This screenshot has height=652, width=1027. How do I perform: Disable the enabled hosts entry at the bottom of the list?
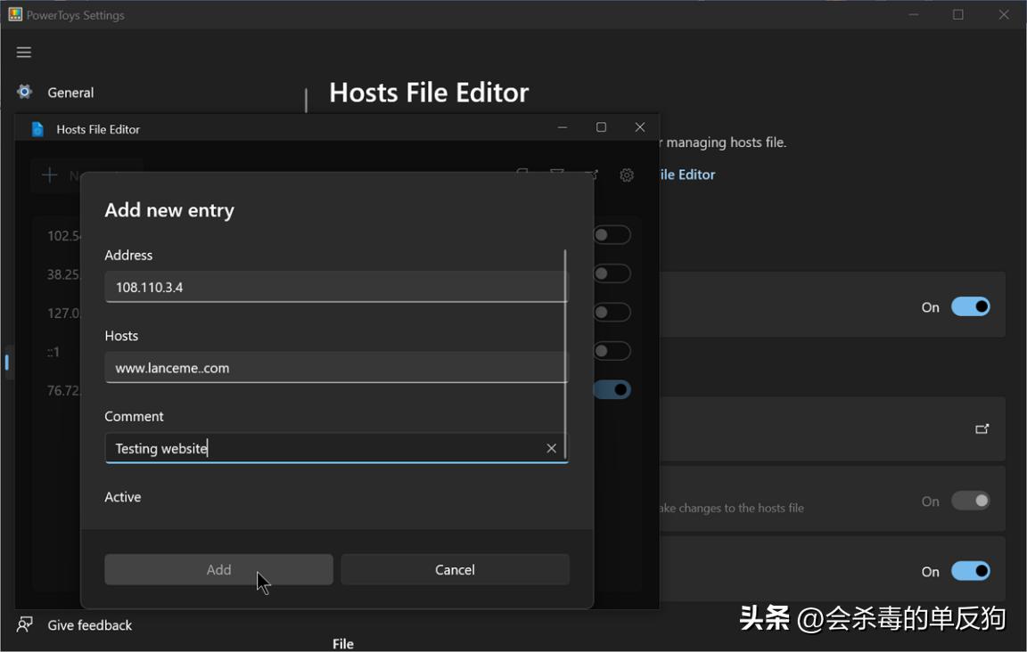pyautogui.click(x=612, y=390)
